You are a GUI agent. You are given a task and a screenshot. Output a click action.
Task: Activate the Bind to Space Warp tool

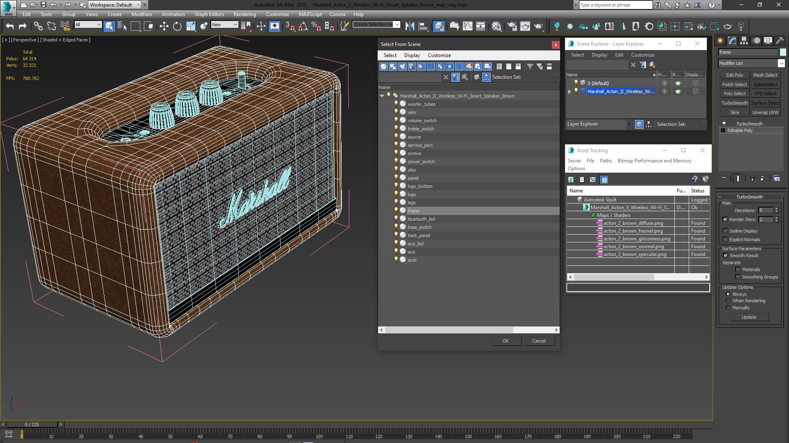point(65,26)
